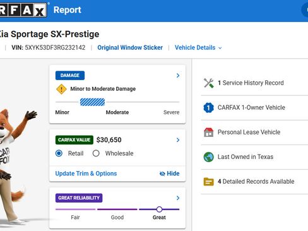This screenshot has height=231, width=308.
Task: Click the CARFAX logo in header
Action: click(x=23, y=9)
